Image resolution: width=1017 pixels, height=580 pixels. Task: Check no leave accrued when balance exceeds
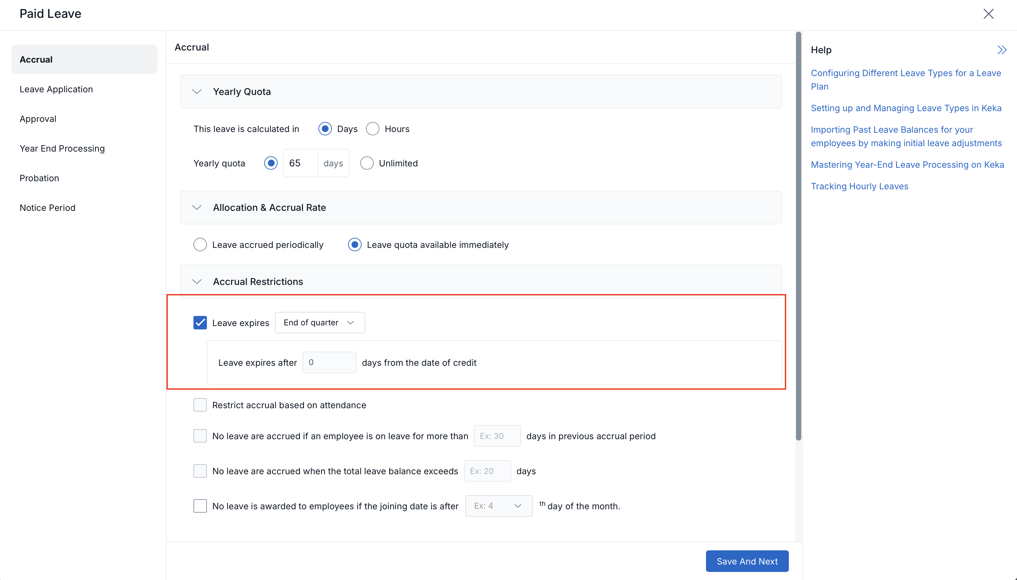tap(200, 471)
